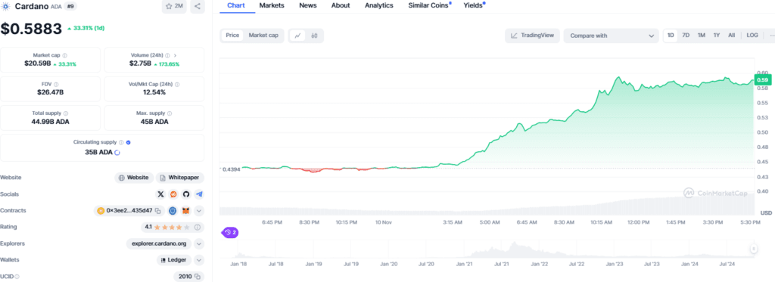Click the range selector handle on the mini timeline

[x=754, y=249]
